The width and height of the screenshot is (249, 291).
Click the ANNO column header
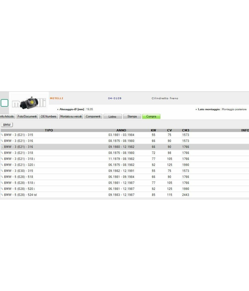coord(121,130)
